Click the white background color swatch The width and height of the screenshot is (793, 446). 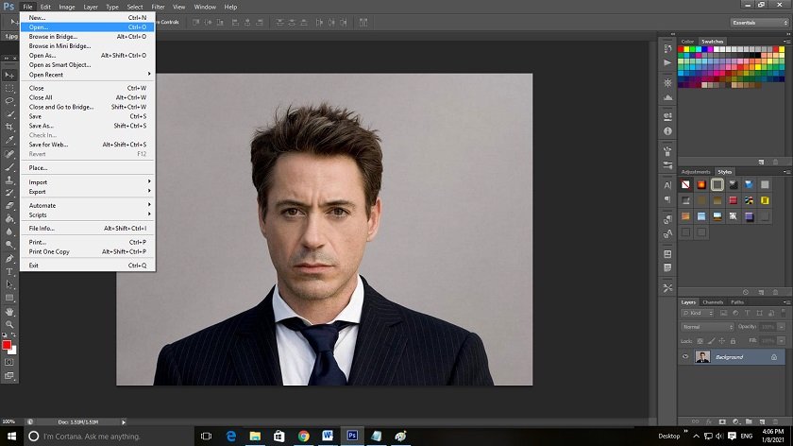(13, 351)
